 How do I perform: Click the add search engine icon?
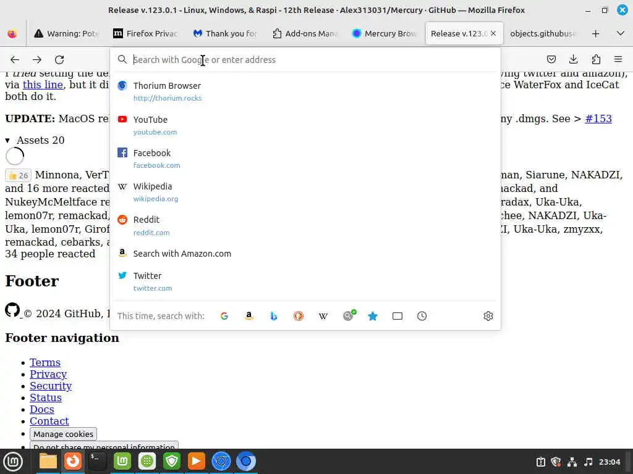[349, 315]
